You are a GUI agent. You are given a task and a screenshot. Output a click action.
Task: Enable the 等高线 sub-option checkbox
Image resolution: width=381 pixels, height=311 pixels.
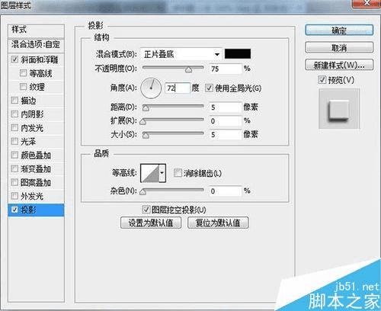coord(23,73)
